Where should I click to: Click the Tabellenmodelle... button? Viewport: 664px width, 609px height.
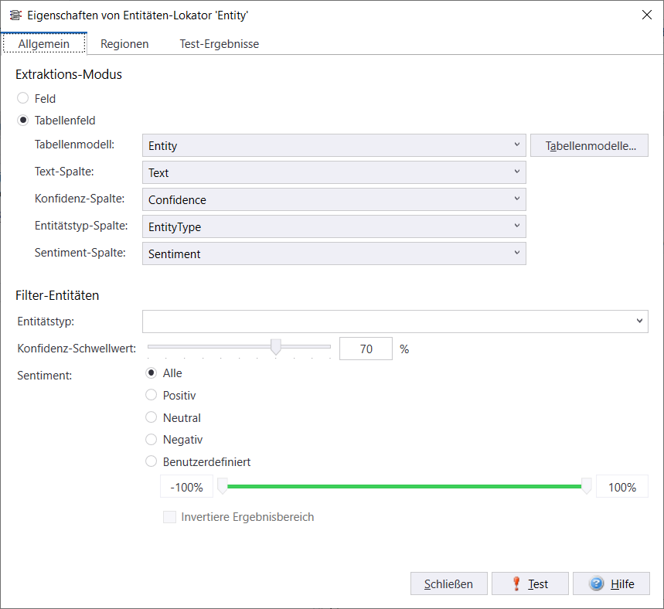[x=589, y=145]
